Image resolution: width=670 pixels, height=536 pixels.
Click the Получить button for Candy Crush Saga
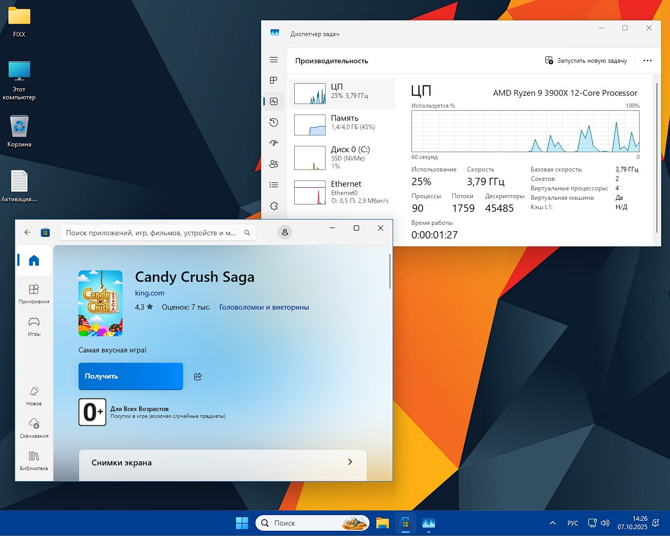tap(130, 376)
